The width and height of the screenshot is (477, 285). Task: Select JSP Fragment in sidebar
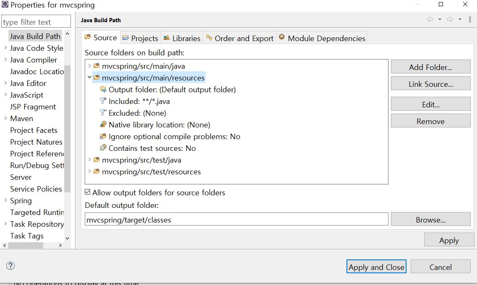click(x=33, y=106)
